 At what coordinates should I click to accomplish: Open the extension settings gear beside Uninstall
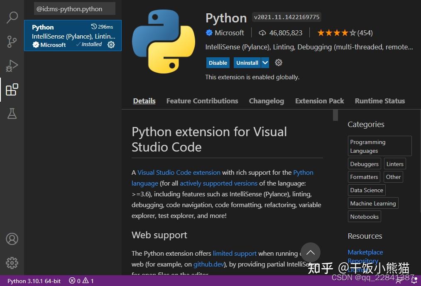pos(278,62)
